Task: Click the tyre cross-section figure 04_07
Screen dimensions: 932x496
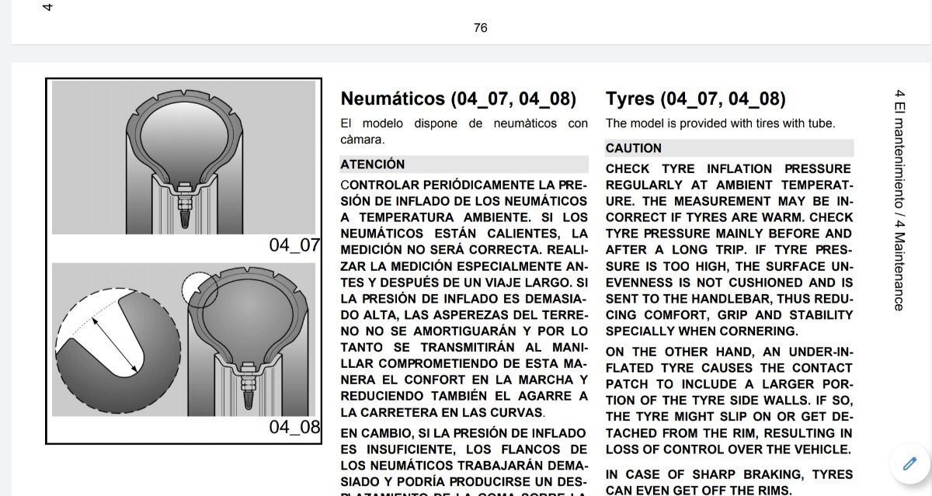Action: (183, 158)
